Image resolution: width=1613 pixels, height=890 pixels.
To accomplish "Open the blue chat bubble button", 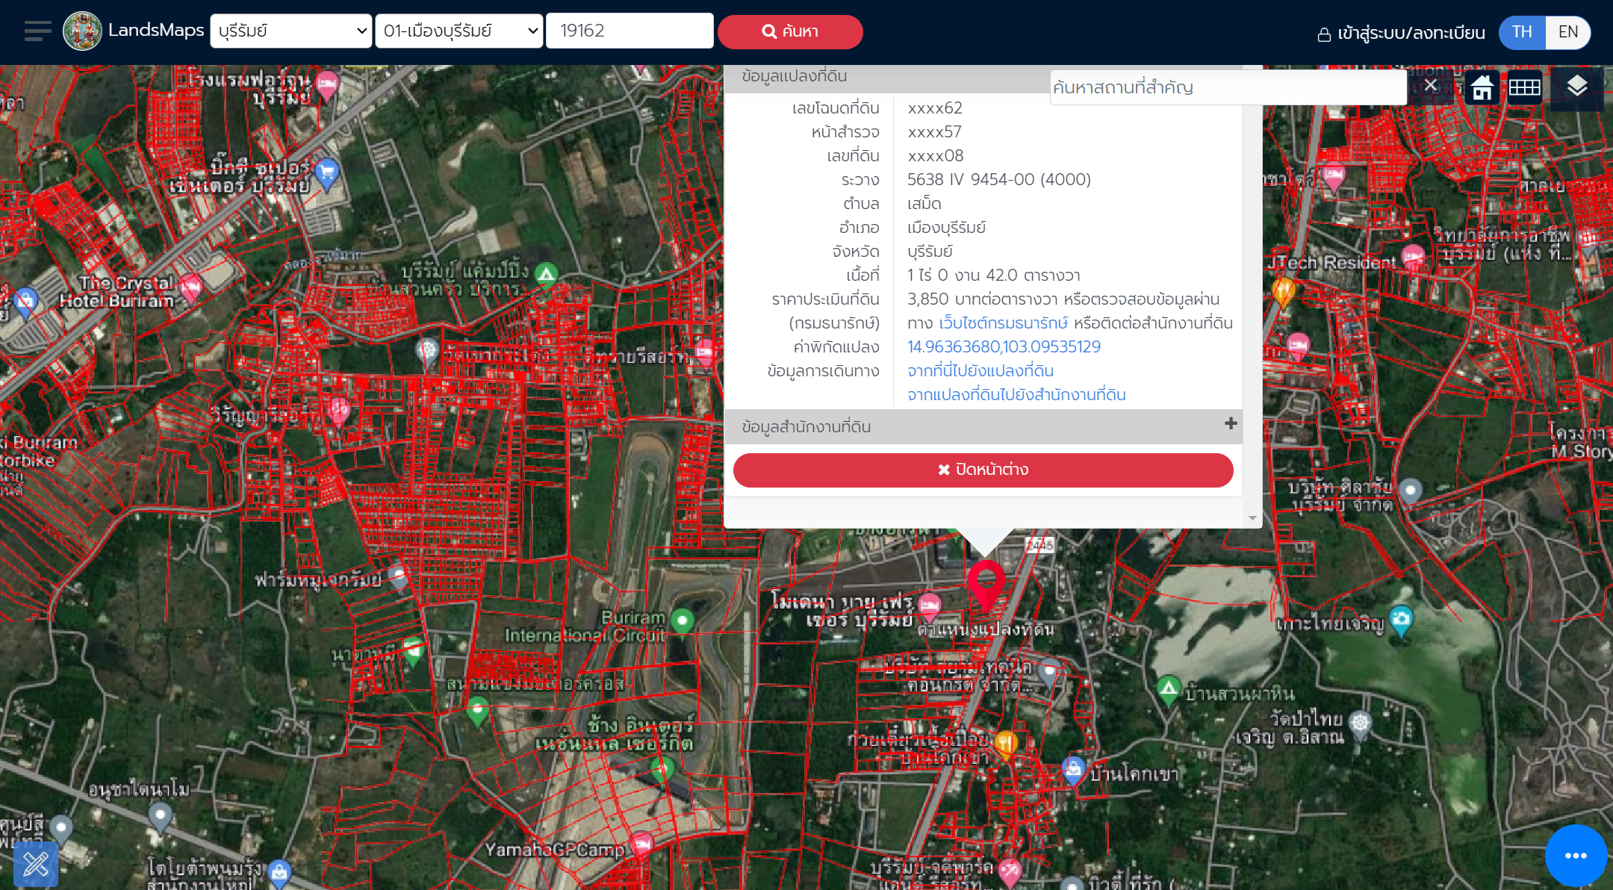I will (x=1575, y=856).
